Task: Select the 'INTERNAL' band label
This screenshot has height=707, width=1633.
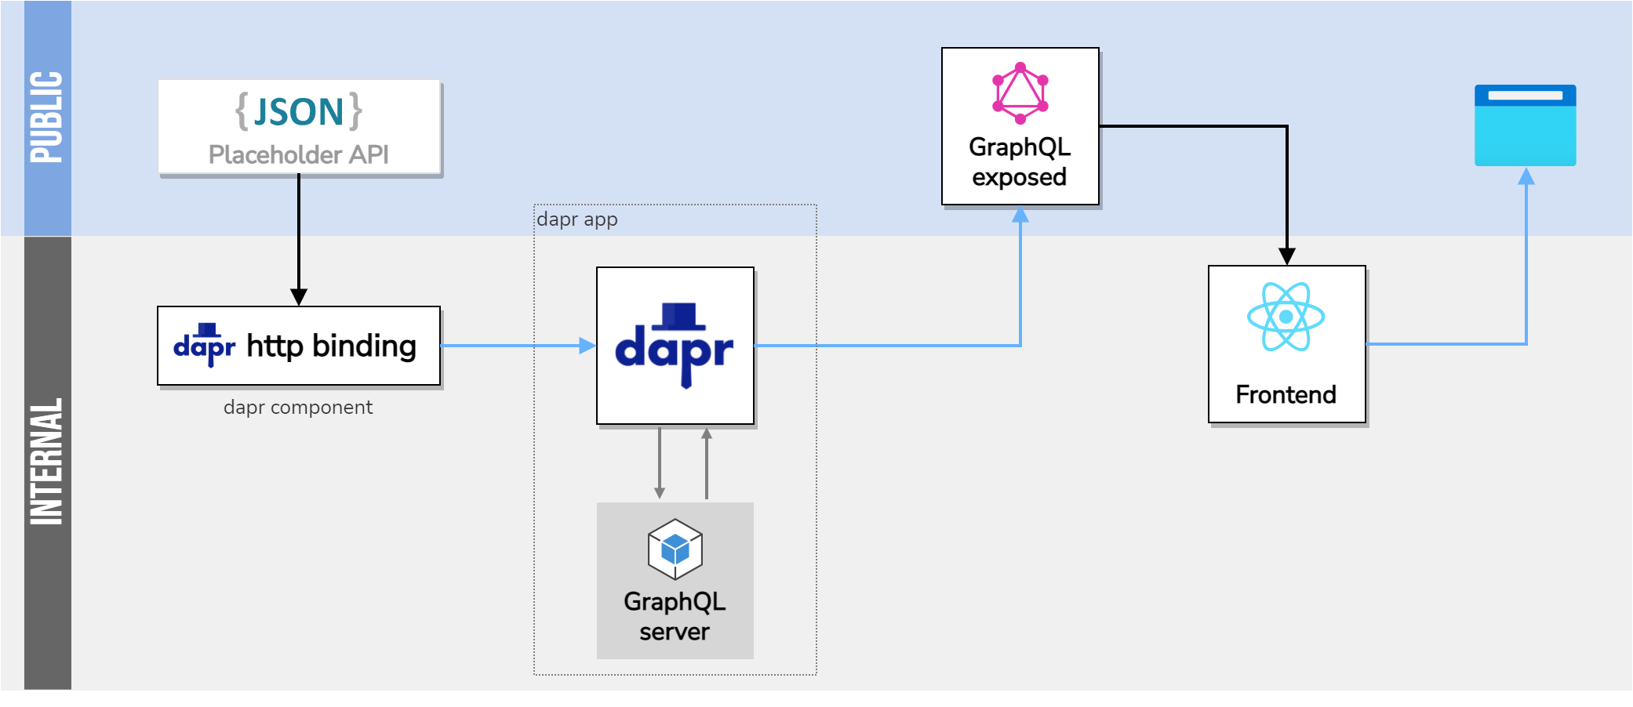Action: [x=46, y=461]
